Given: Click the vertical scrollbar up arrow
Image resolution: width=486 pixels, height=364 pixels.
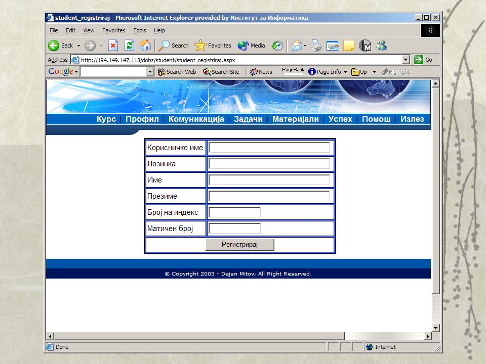Looking at the screenshot, I should pos(435,83).
